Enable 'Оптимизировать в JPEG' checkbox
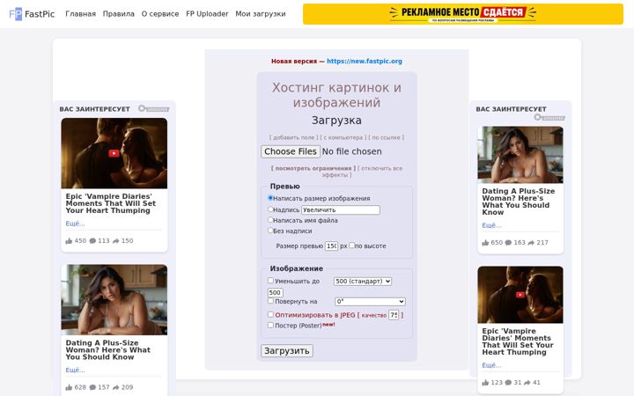Screen dimensions: 634x396 [270, 314]
